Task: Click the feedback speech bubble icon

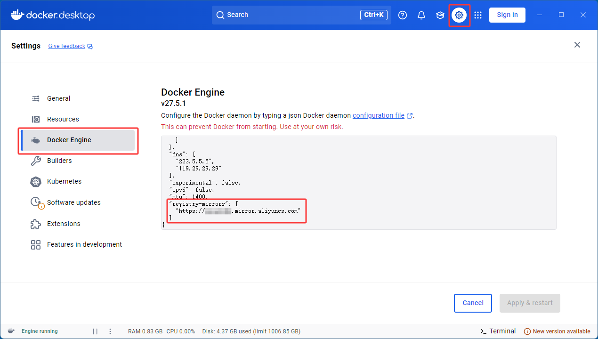Action: coord(90,46)
